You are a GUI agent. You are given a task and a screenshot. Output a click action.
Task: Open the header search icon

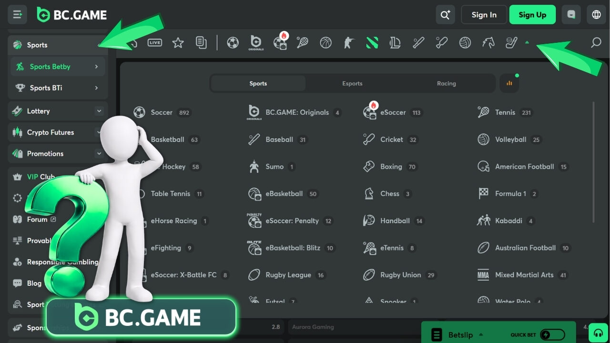445,15
